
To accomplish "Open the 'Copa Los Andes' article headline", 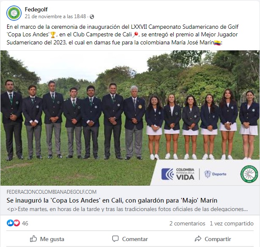I will [x=112, y=200].
